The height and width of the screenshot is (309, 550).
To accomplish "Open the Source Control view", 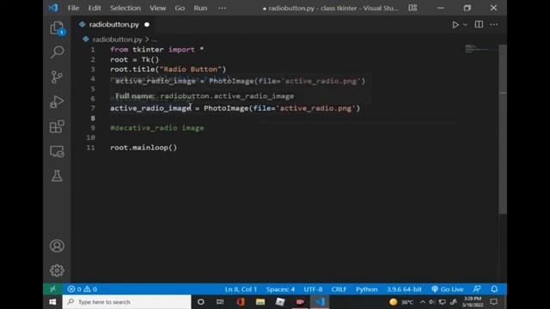I will coord(57,76).
